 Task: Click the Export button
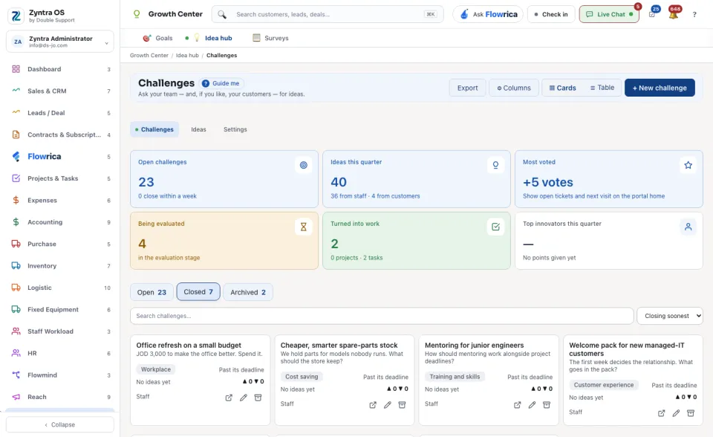[467, 88]
